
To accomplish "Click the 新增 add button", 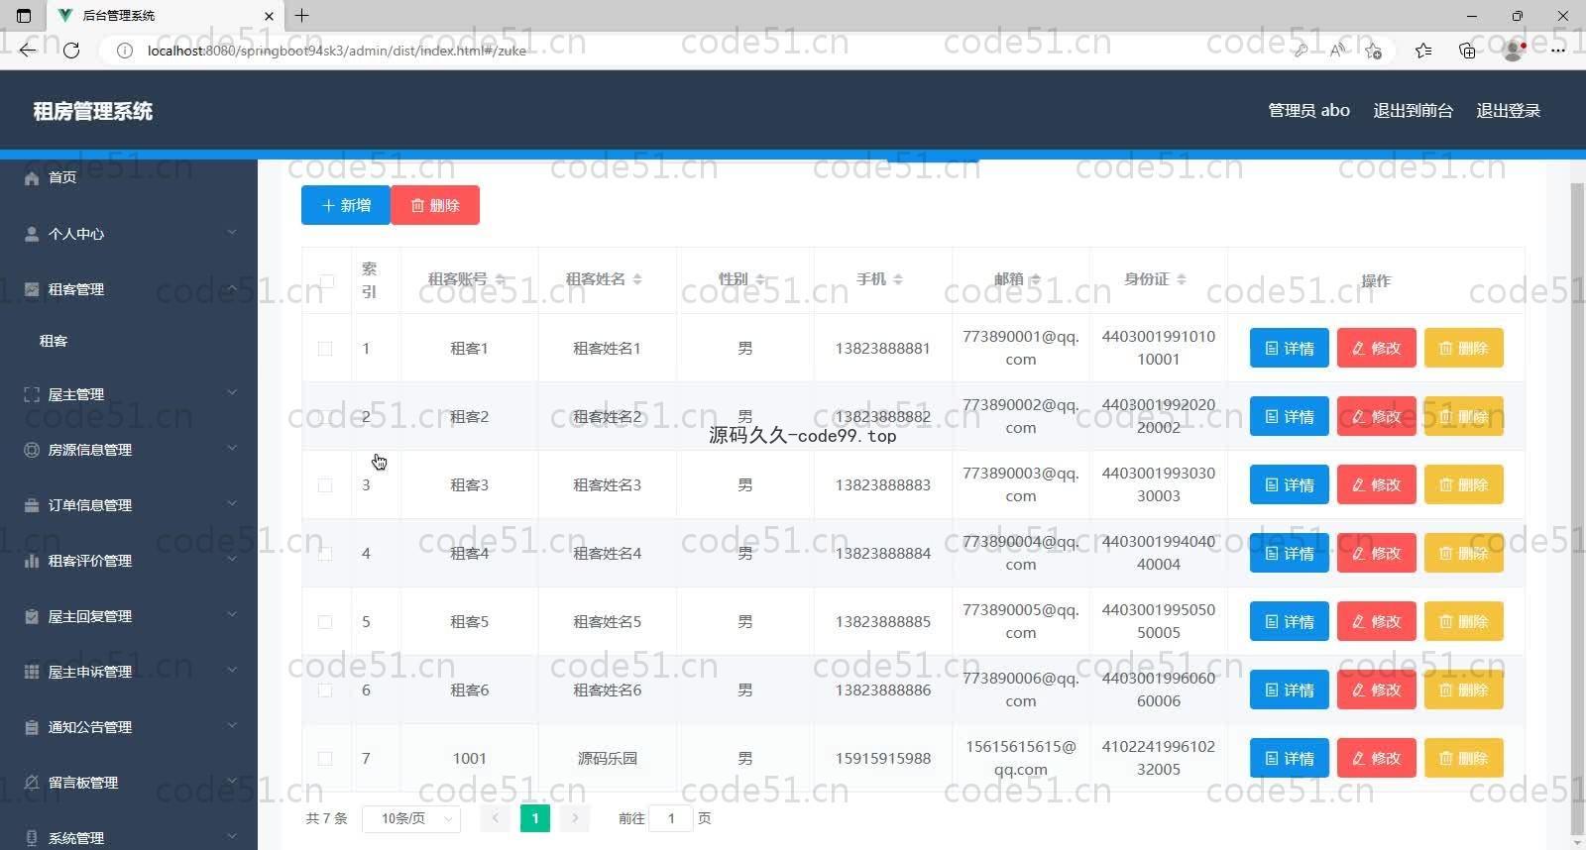I will click(x=346, y=205).
